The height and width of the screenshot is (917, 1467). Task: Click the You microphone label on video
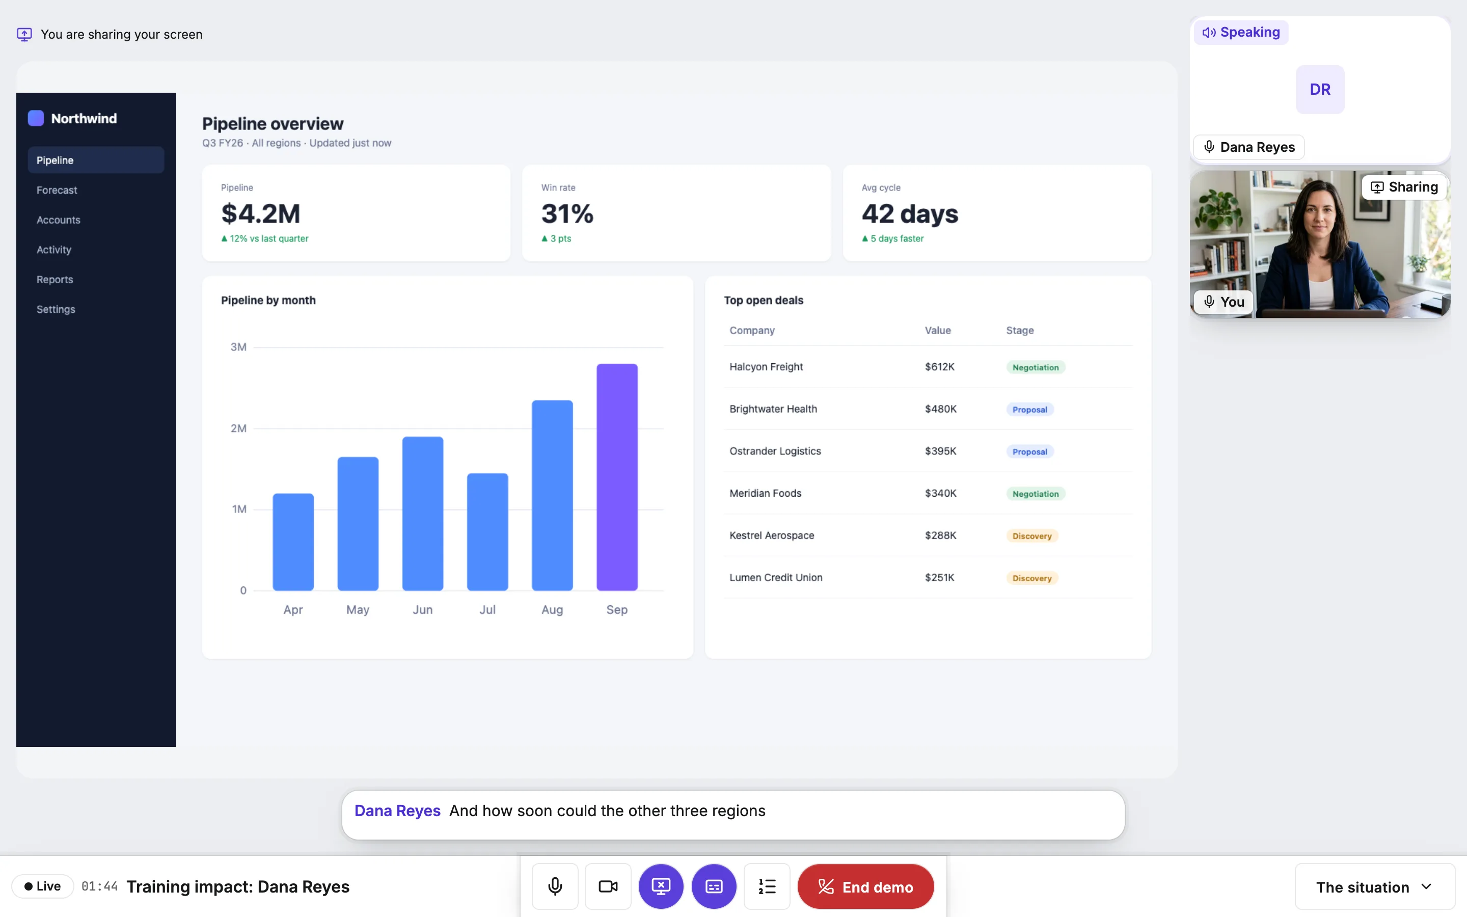1224,302
